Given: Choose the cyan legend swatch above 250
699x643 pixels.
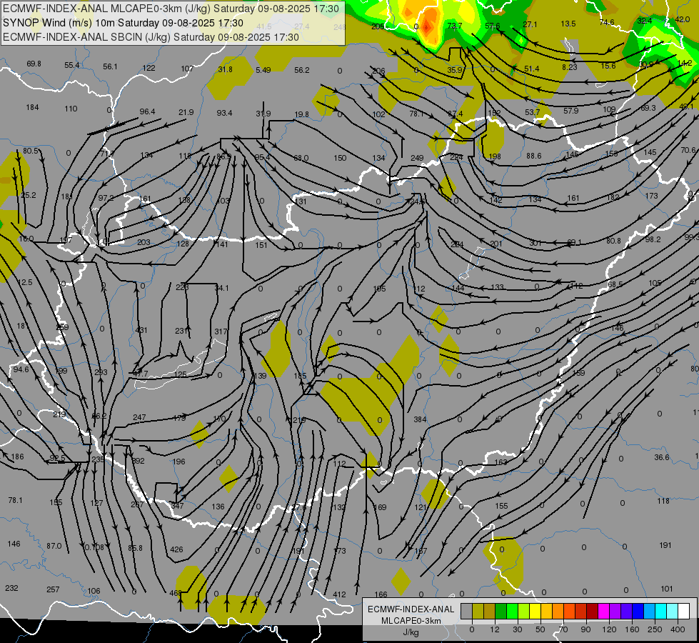Looking at the screenshot, I should coord(662,611).
